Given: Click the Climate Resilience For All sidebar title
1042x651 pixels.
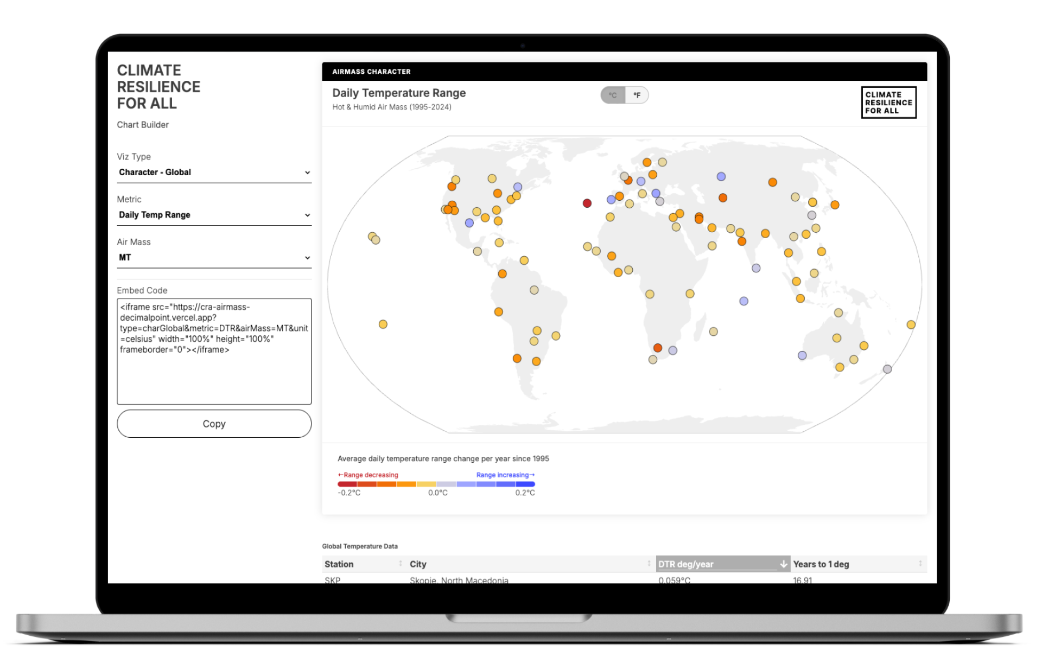Looking at the screenshot, I should pos(158,87).
